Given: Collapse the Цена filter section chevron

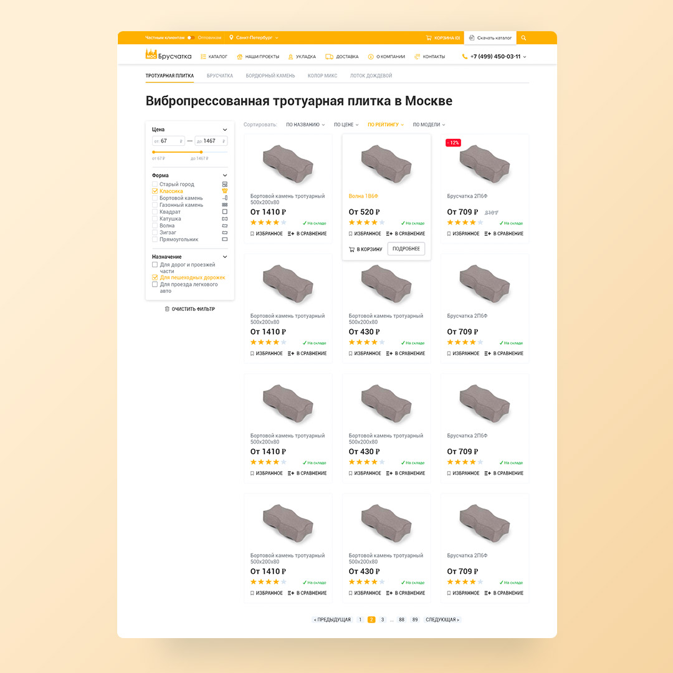Looking at the screenshot, I should [225, 130].
